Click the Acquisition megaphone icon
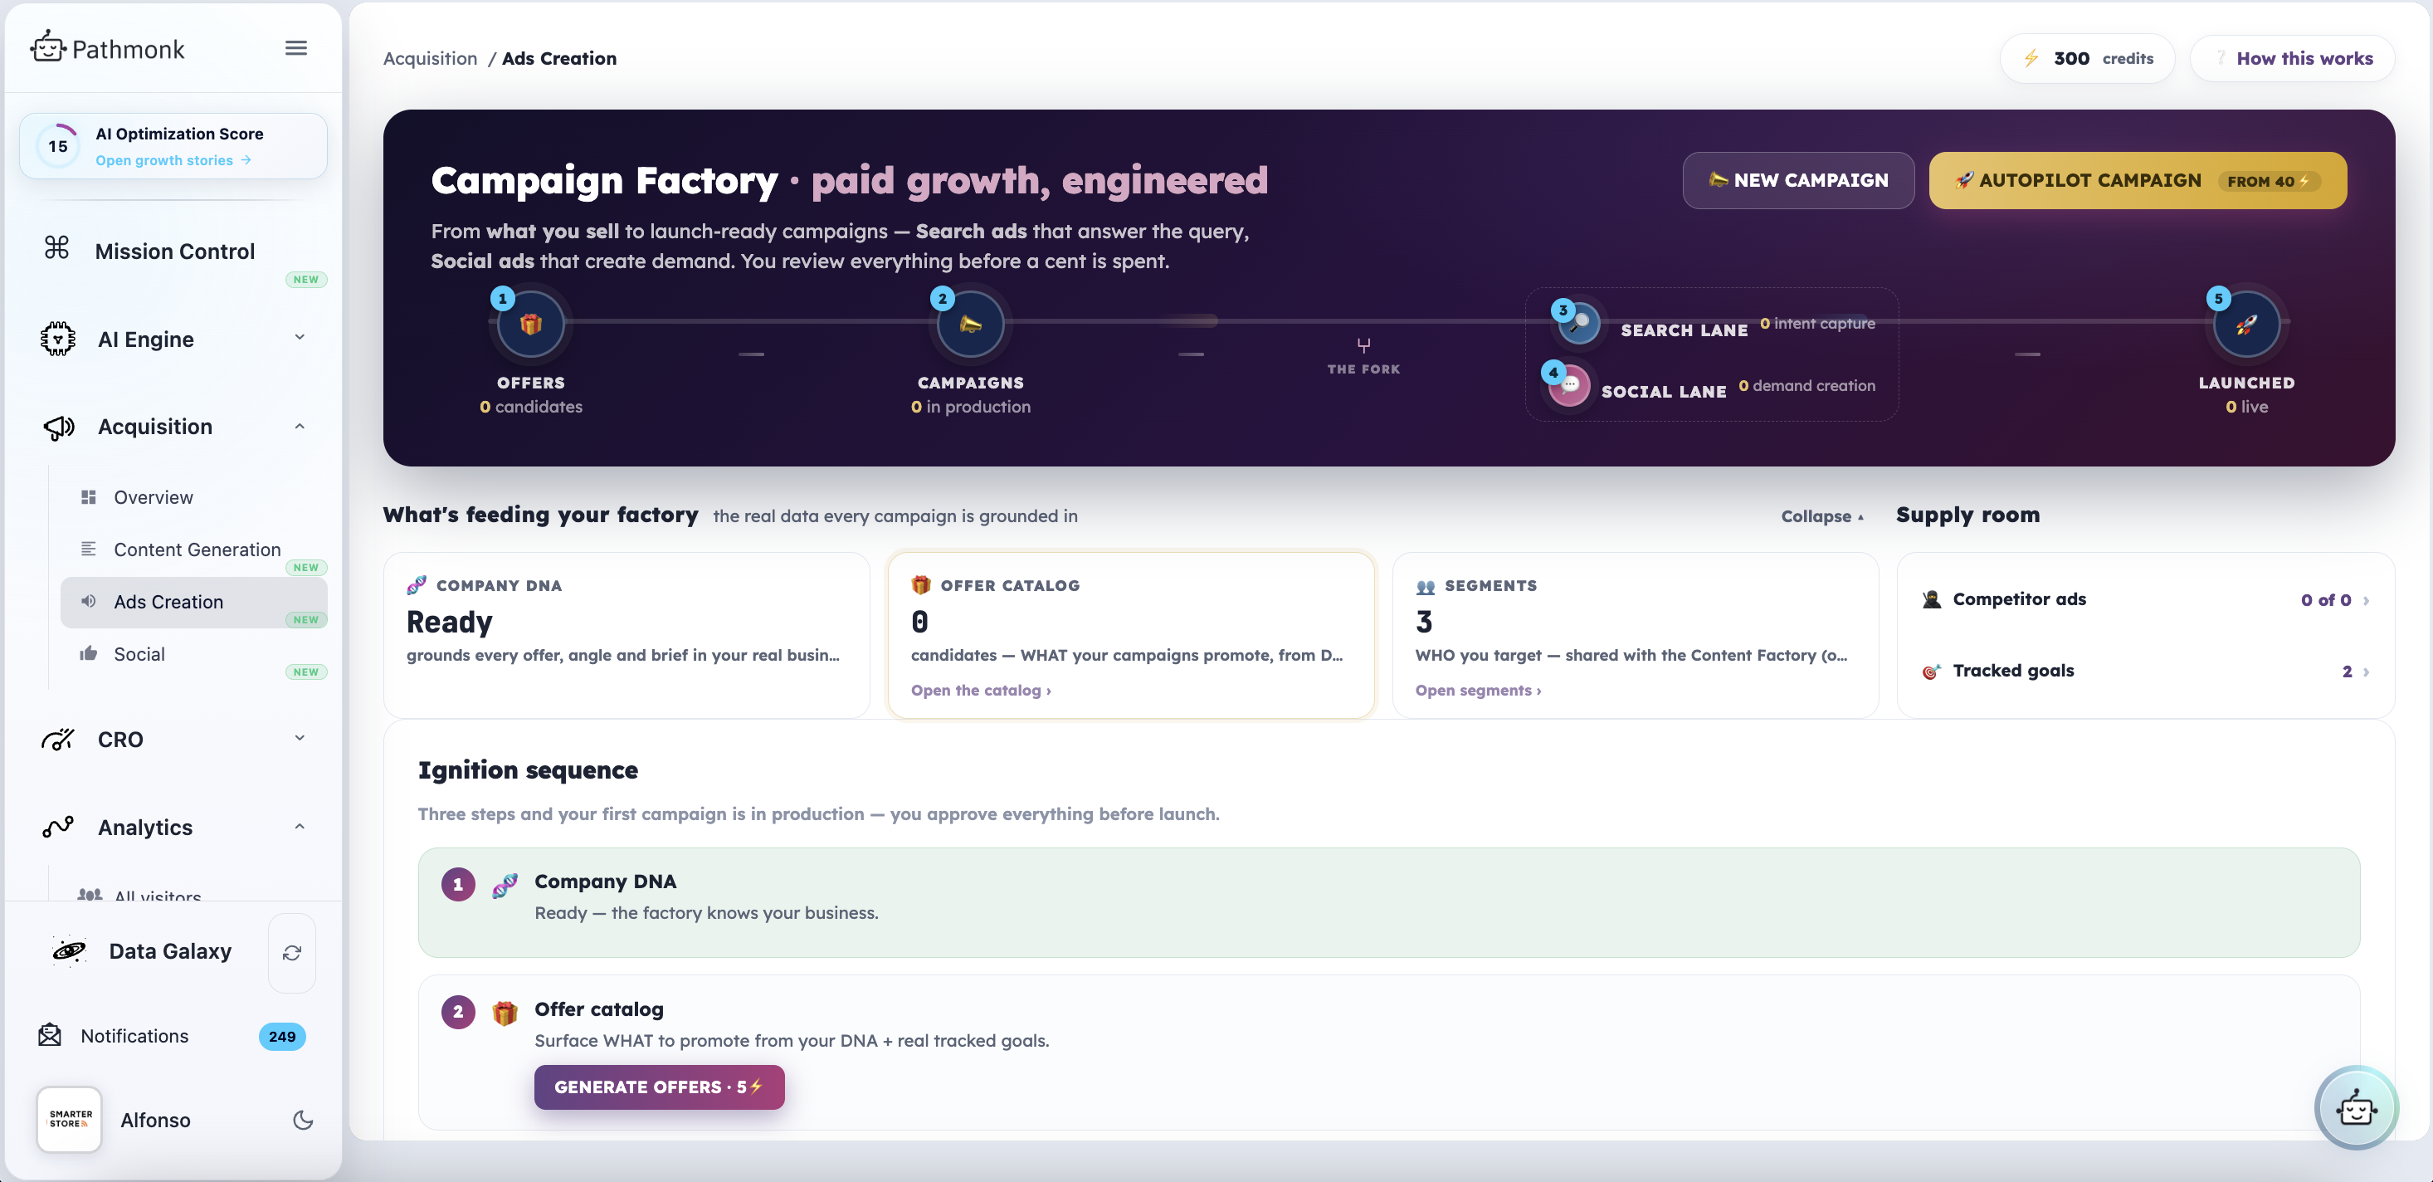The image size is (2433, 1182). pyautogui.click(x=59, y=427)
